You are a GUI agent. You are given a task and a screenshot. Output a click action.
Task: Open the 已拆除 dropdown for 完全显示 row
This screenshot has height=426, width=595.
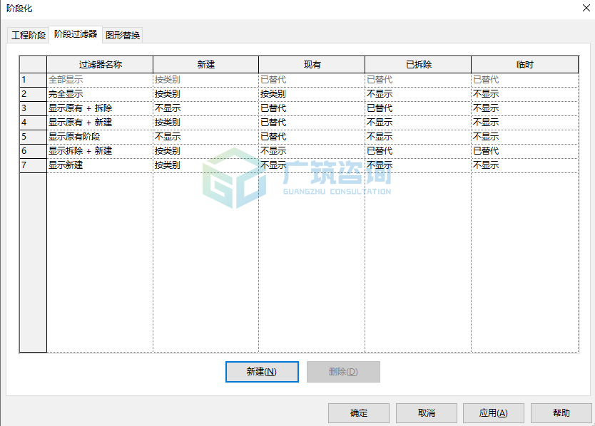click(x=417, y=93)
